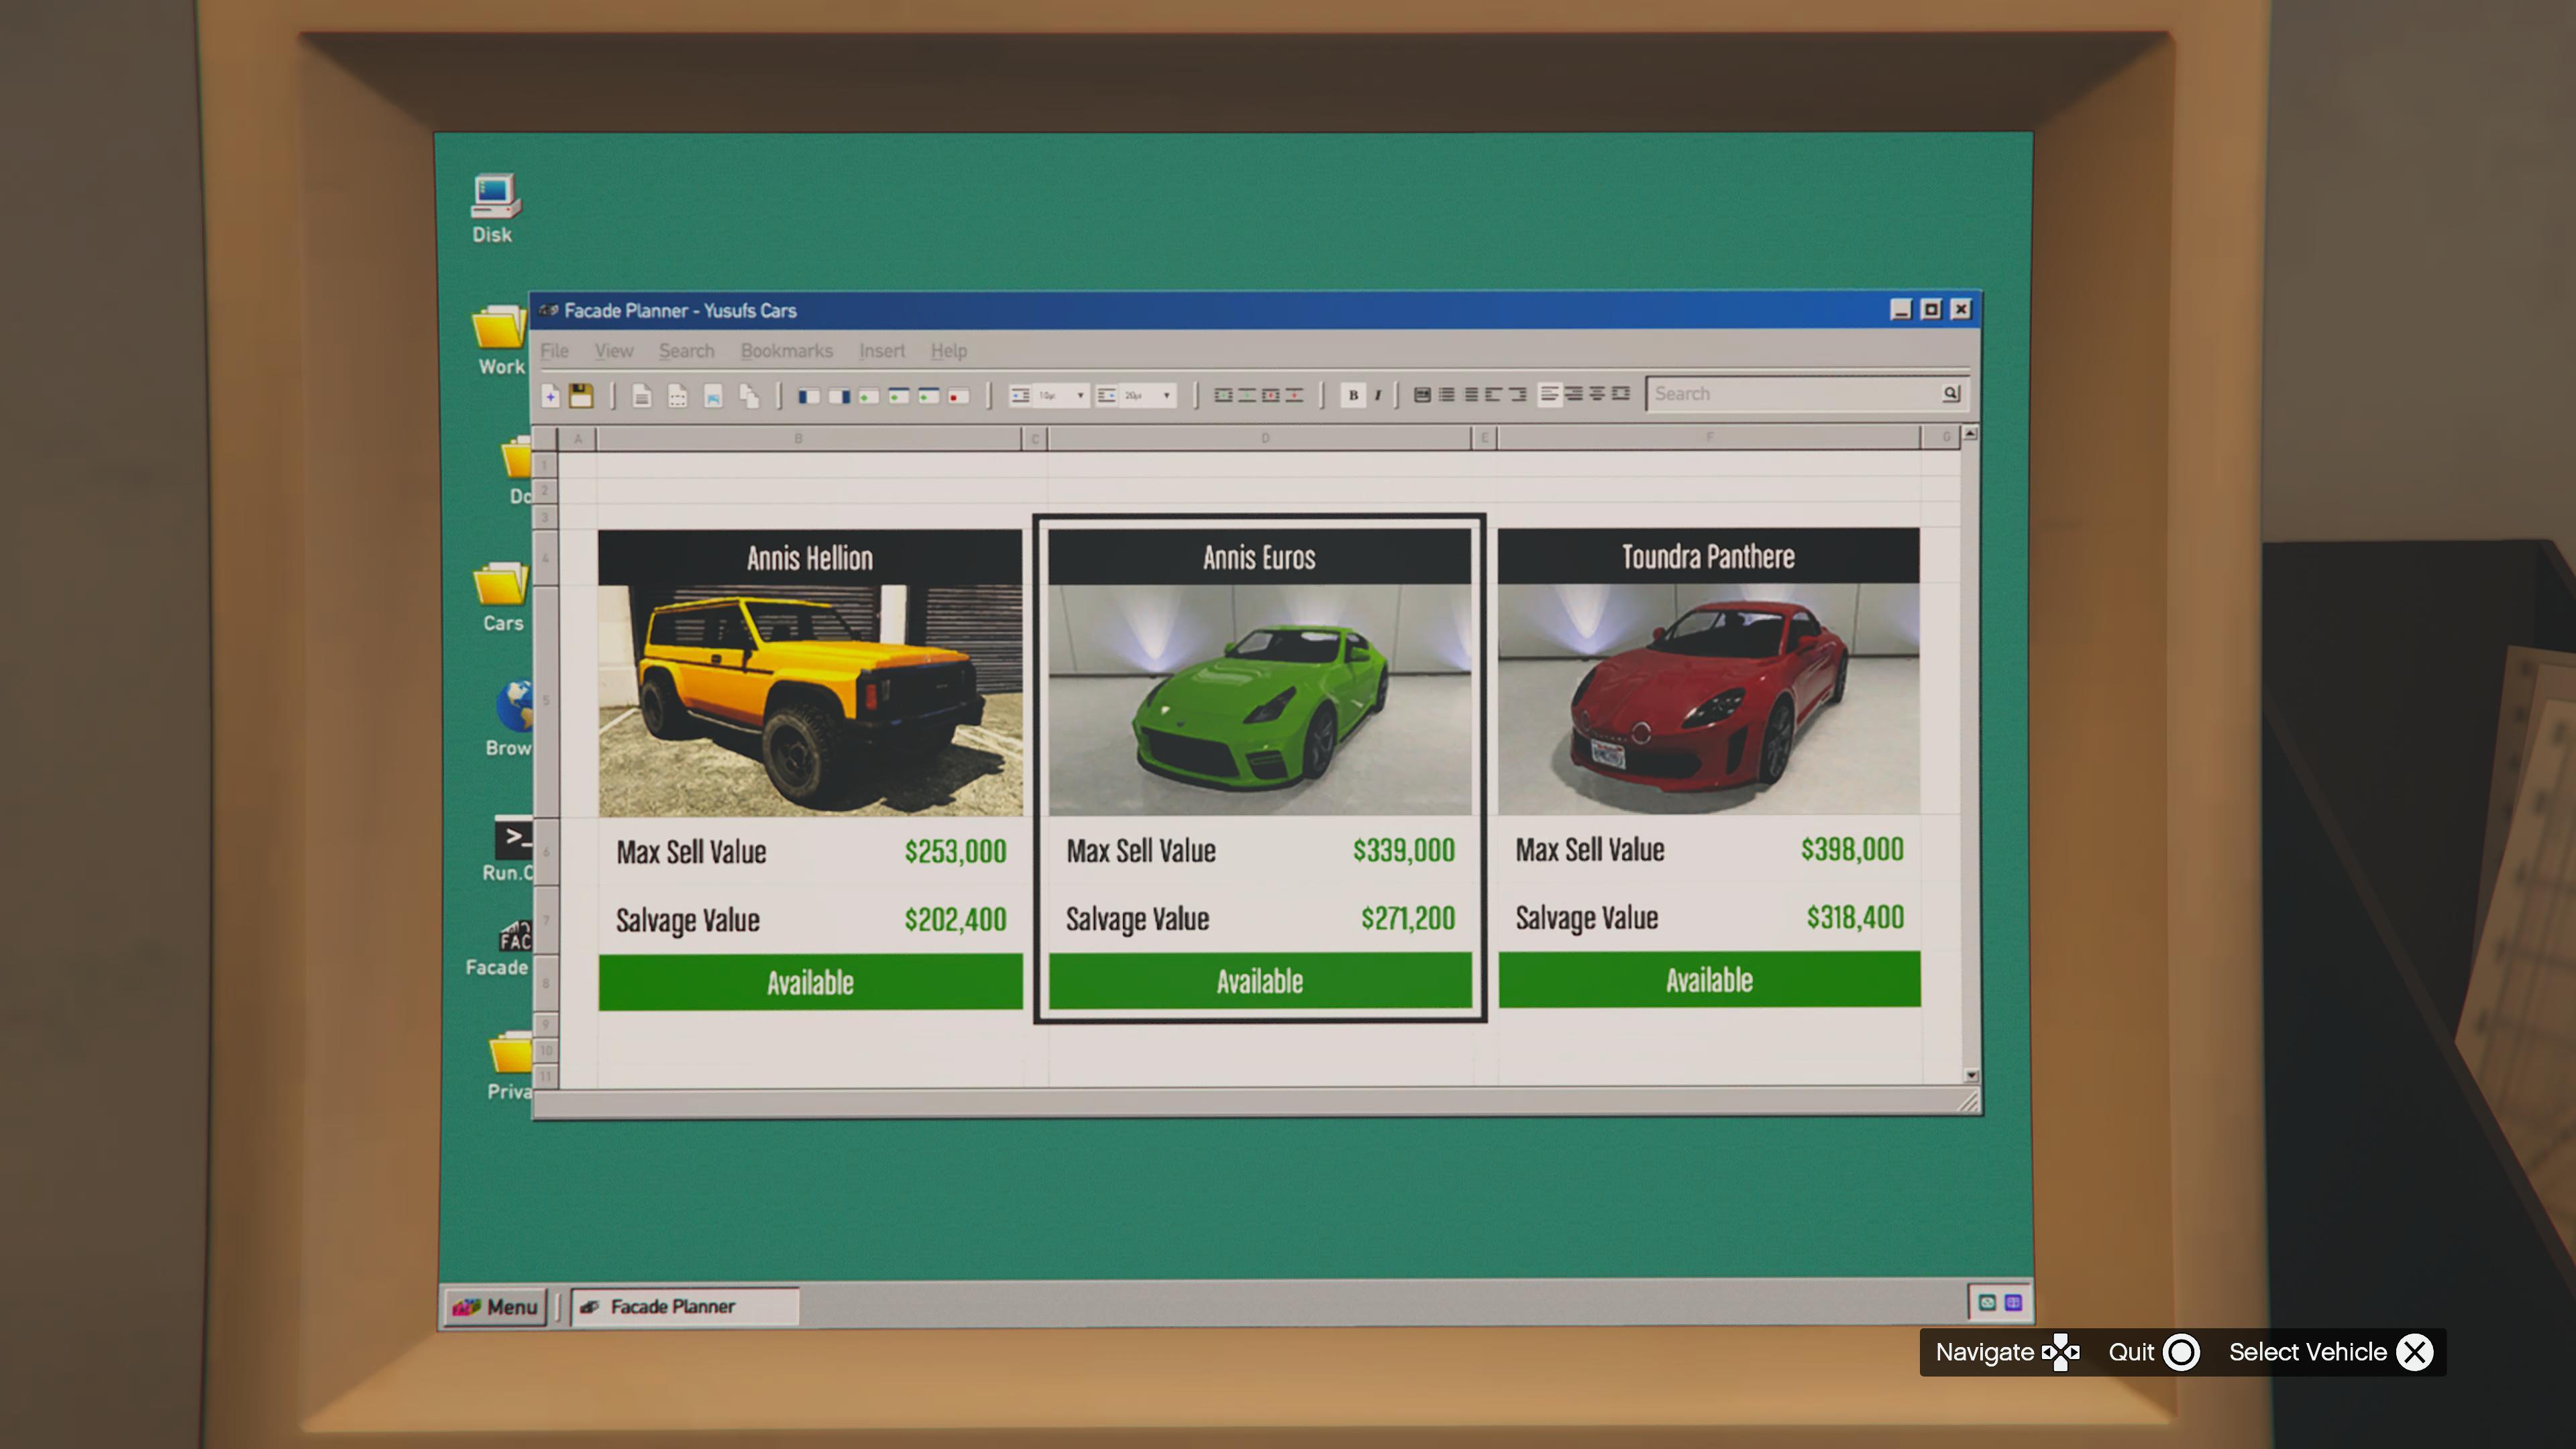Click the new document toolbar icon
This screenshot has height=1449, width=2576.
[550, 396]
